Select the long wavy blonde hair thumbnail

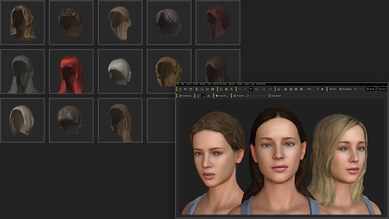click(x=22, y=22)
